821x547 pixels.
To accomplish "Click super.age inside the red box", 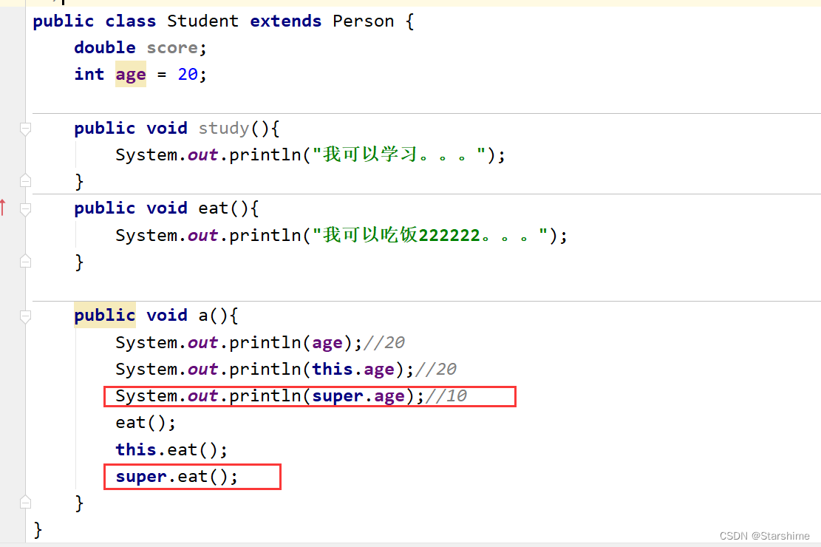I will [358, 395].
